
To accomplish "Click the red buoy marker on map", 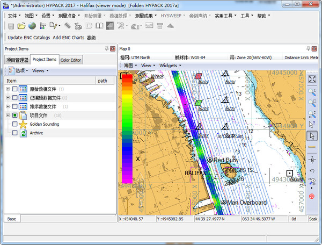I will coord(199,76).
